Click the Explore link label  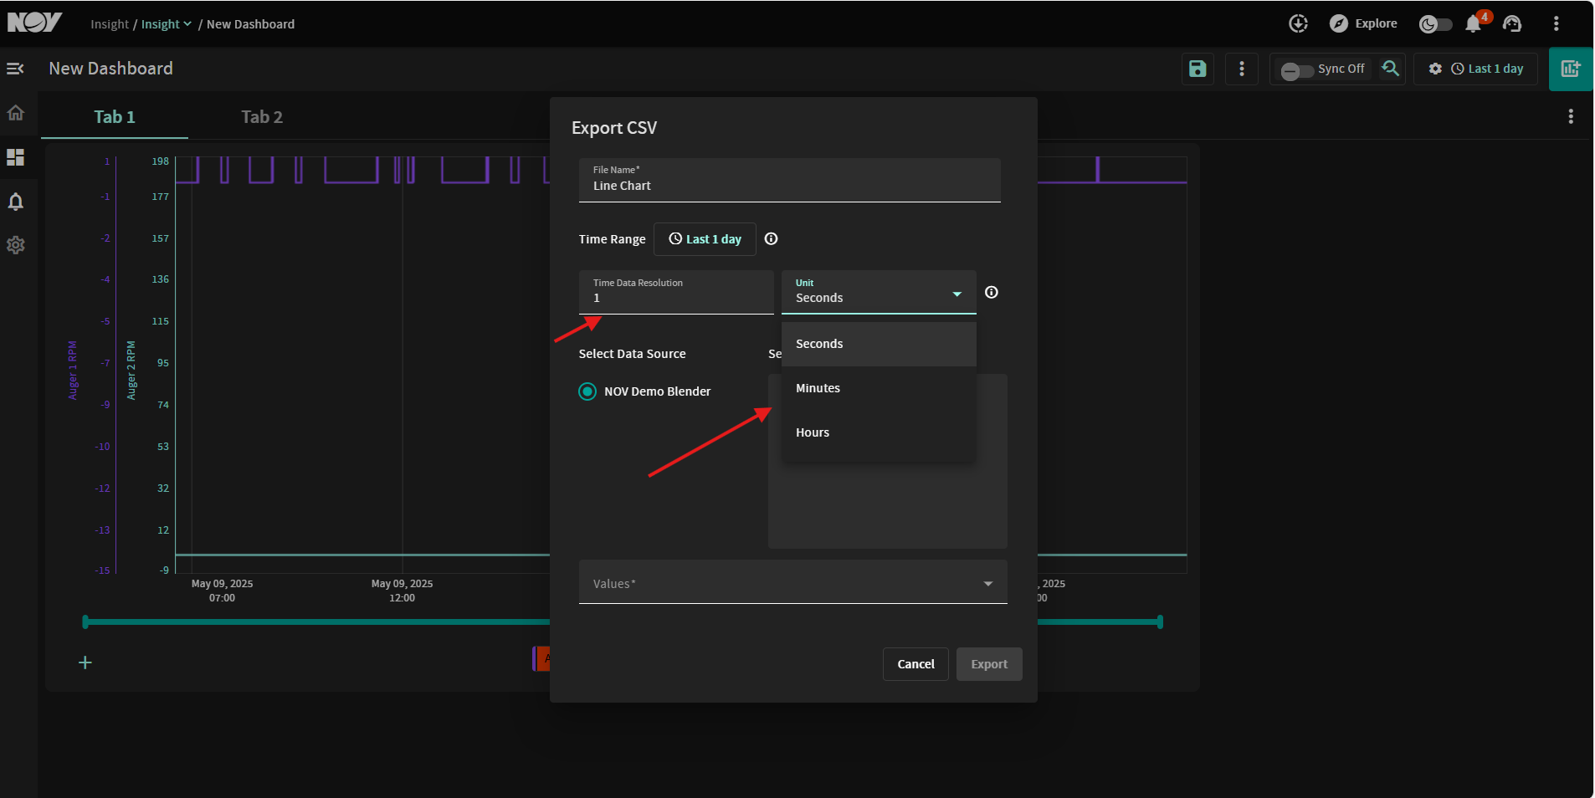1376,23
